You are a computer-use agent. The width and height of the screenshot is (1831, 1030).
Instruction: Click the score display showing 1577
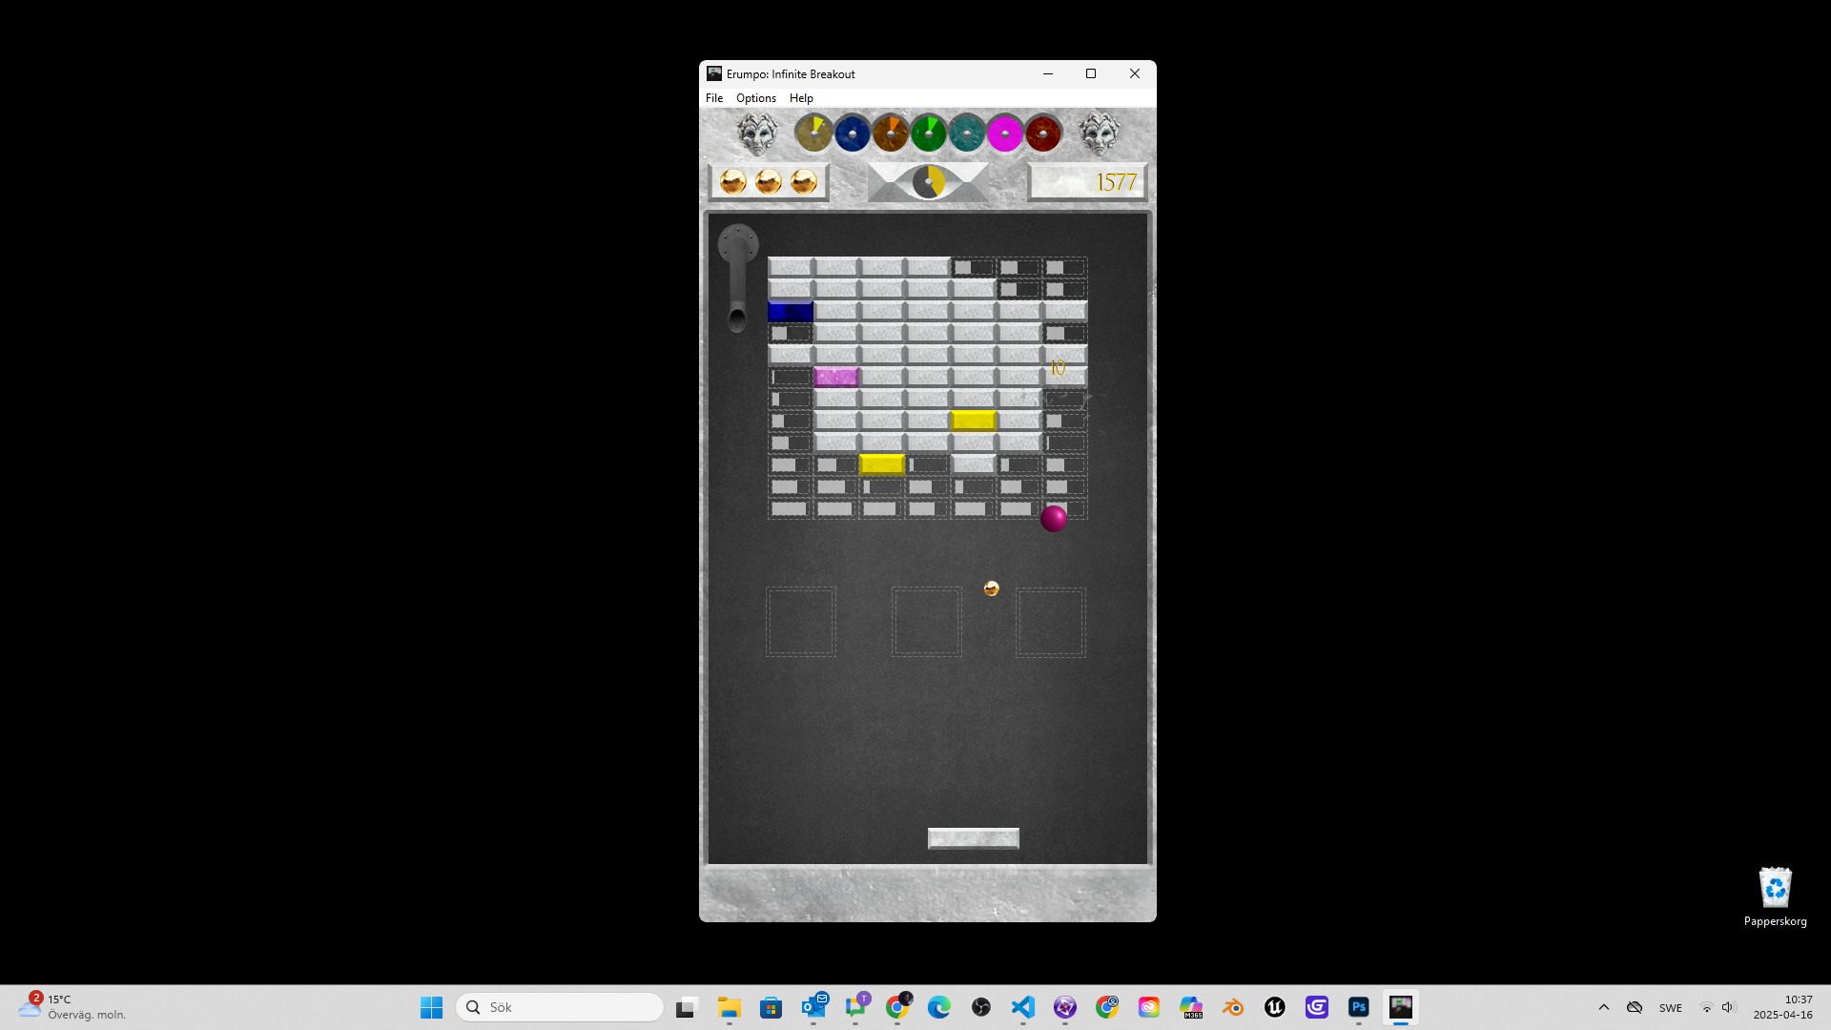click(x=1087, y=182)
